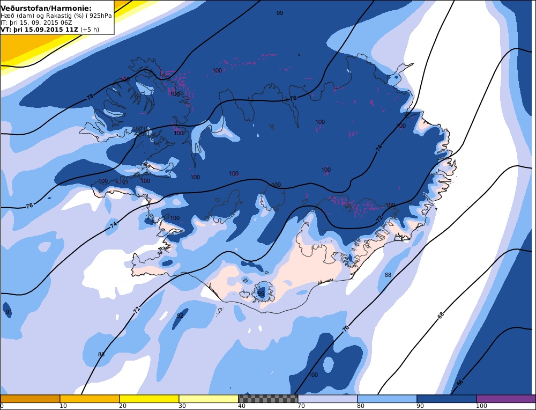Select the orange 10–20 legend swatch
Viewport: 536px width, 410px height.
click(x=90, y=399)
